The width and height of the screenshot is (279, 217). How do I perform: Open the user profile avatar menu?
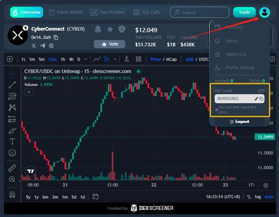(264, 12)
